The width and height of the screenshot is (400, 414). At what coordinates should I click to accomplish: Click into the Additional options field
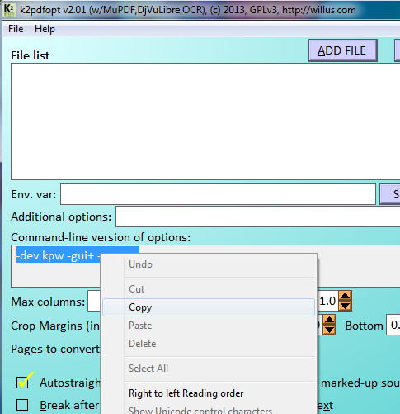tap(258, 217)
